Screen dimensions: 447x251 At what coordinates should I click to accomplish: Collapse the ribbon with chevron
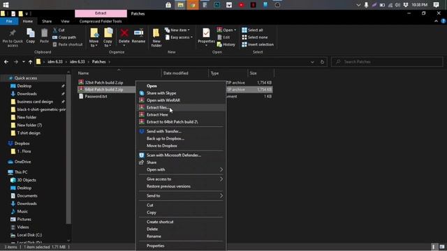tap(436, 22)
